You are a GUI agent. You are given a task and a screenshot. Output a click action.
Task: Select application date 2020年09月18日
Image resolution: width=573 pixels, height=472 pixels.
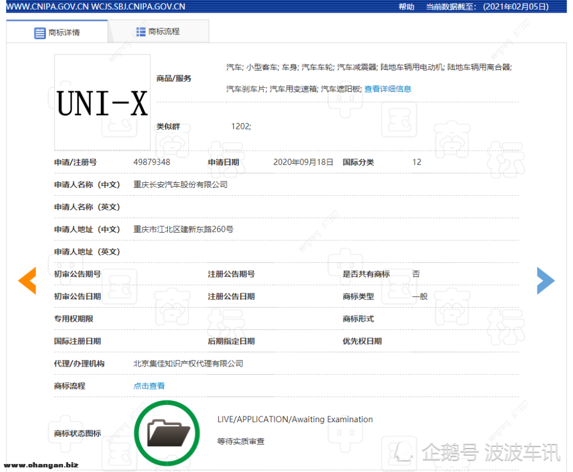(x=303, y=162)
